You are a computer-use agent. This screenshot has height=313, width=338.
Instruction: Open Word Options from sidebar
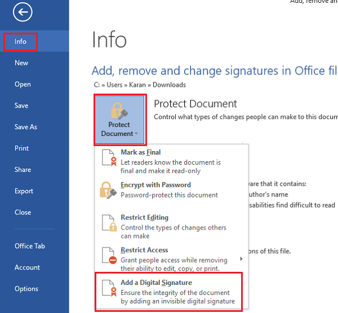26,289
